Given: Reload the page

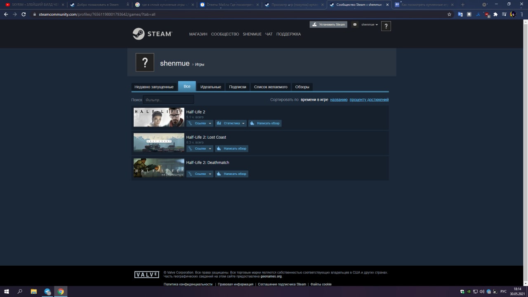Looking at the screenshot, I should click(x=24, y=14).
